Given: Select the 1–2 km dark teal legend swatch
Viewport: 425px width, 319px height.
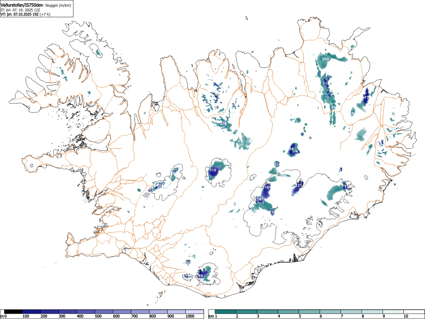Looking at the screenshot, I should coord(225,312).
